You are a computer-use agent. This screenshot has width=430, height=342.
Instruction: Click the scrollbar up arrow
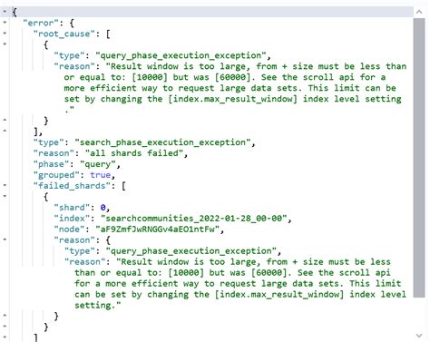pyautogui.click(x=419, y=12)
